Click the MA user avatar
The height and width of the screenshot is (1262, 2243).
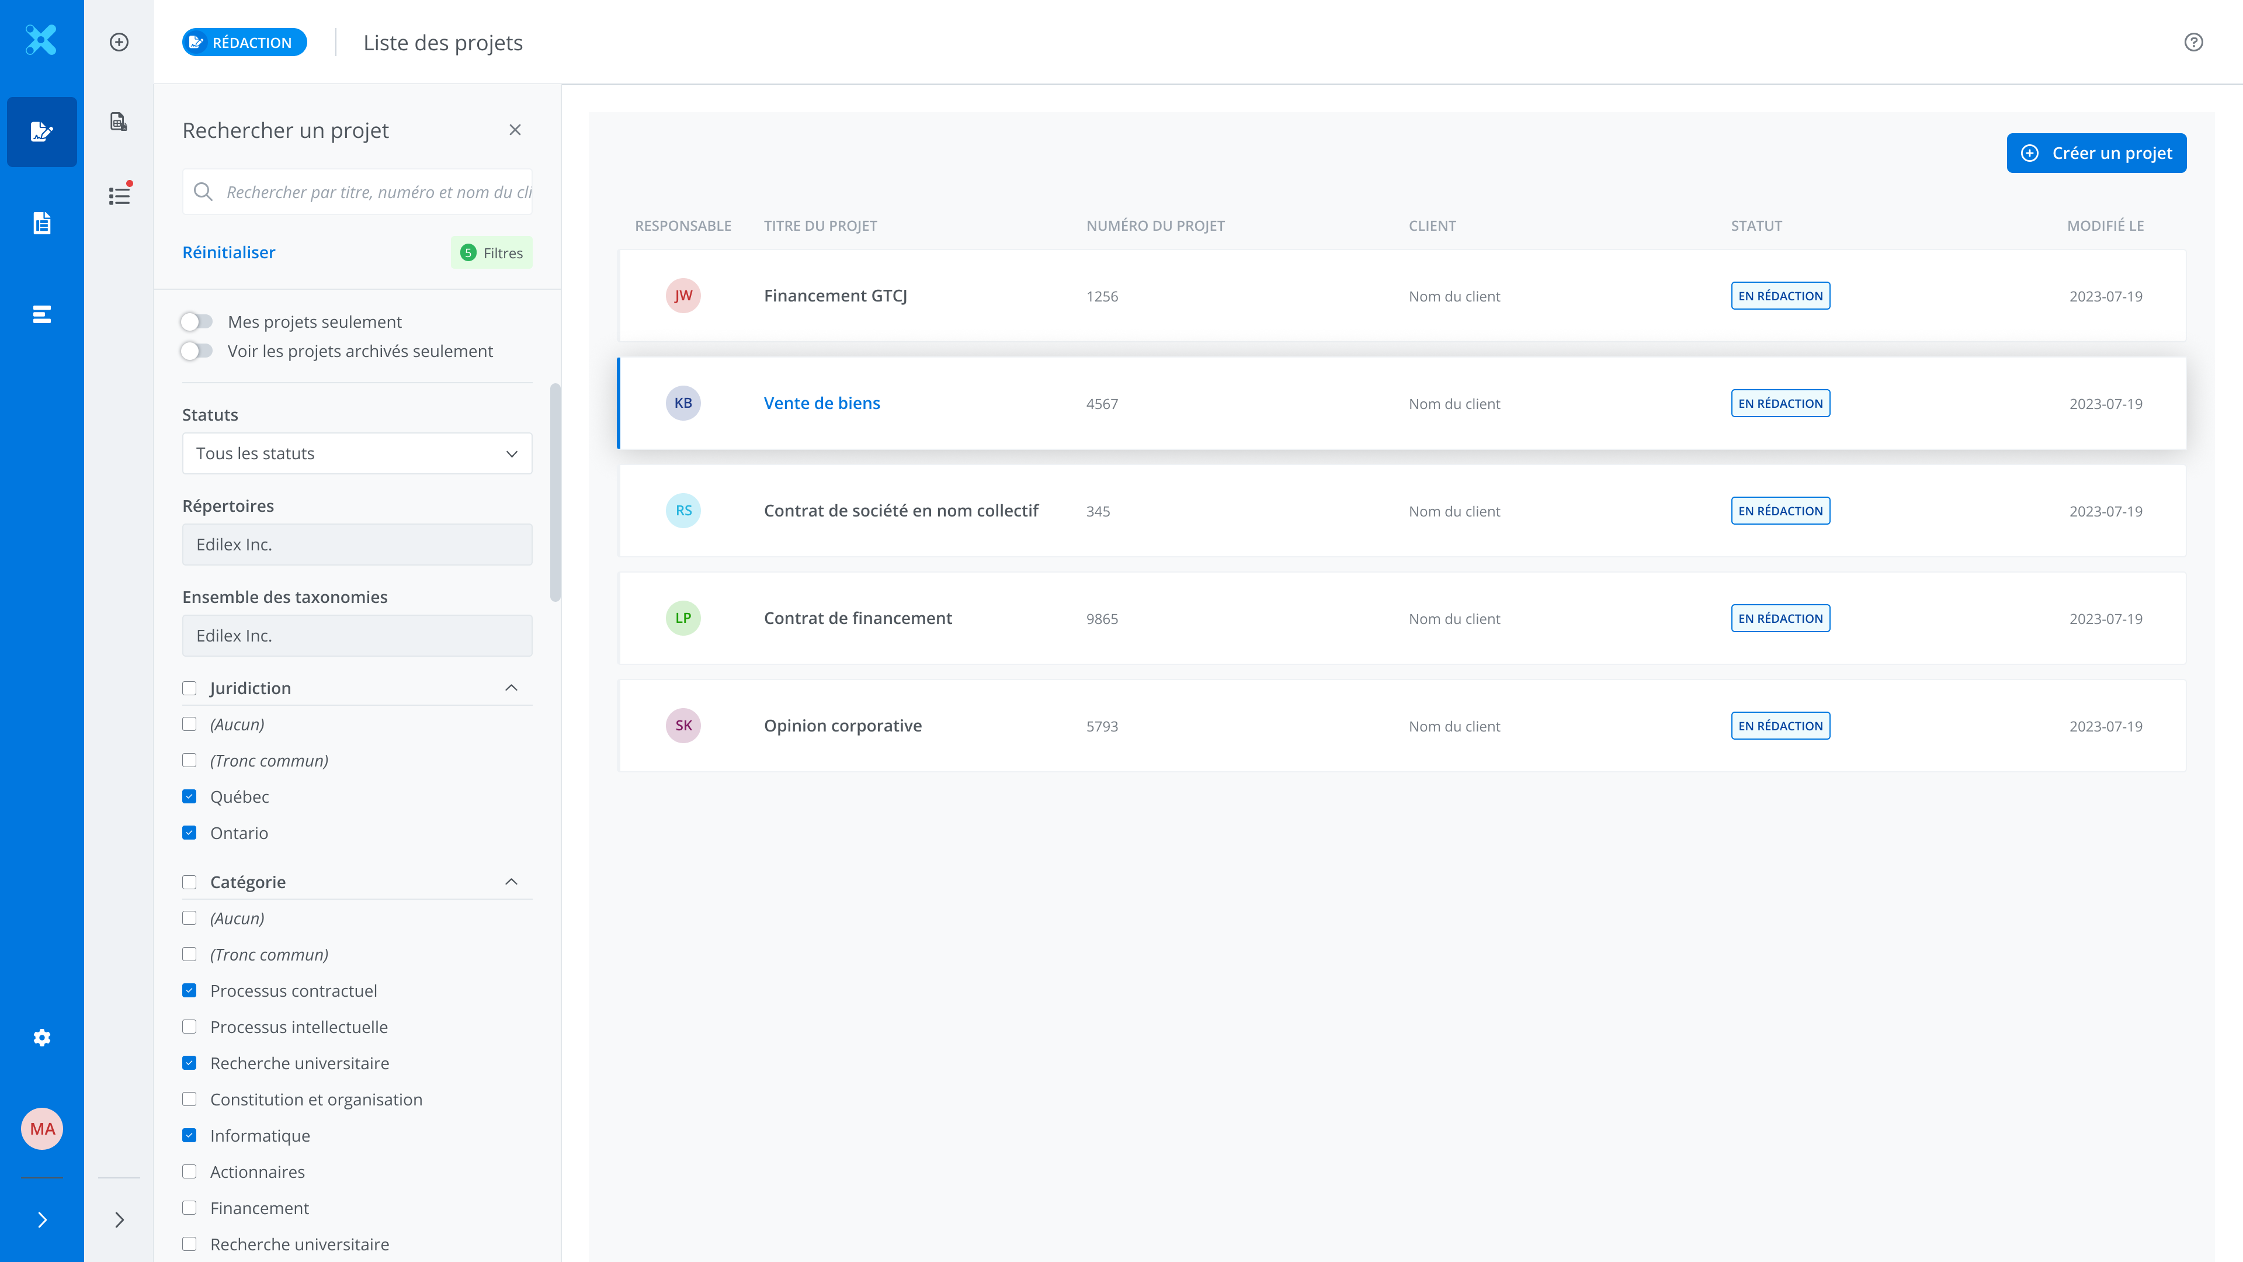pos(42,1129)
